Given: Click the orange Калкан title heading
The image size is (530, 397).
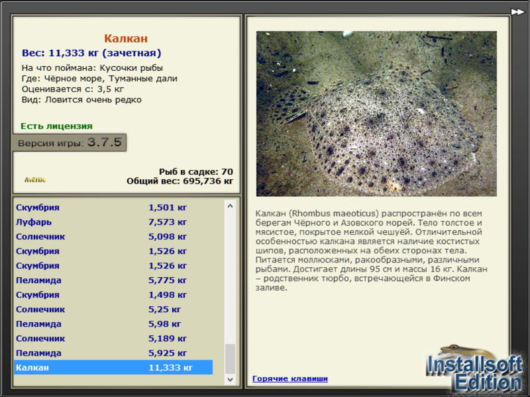Looking at the screenshot, I should pyautogui.click(x=126, y=38).
